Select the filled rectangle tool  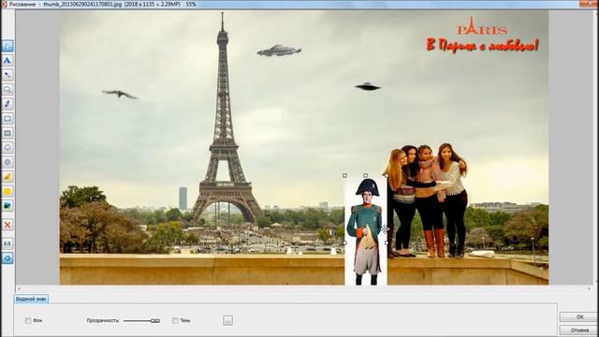click(x=7, y=133)
